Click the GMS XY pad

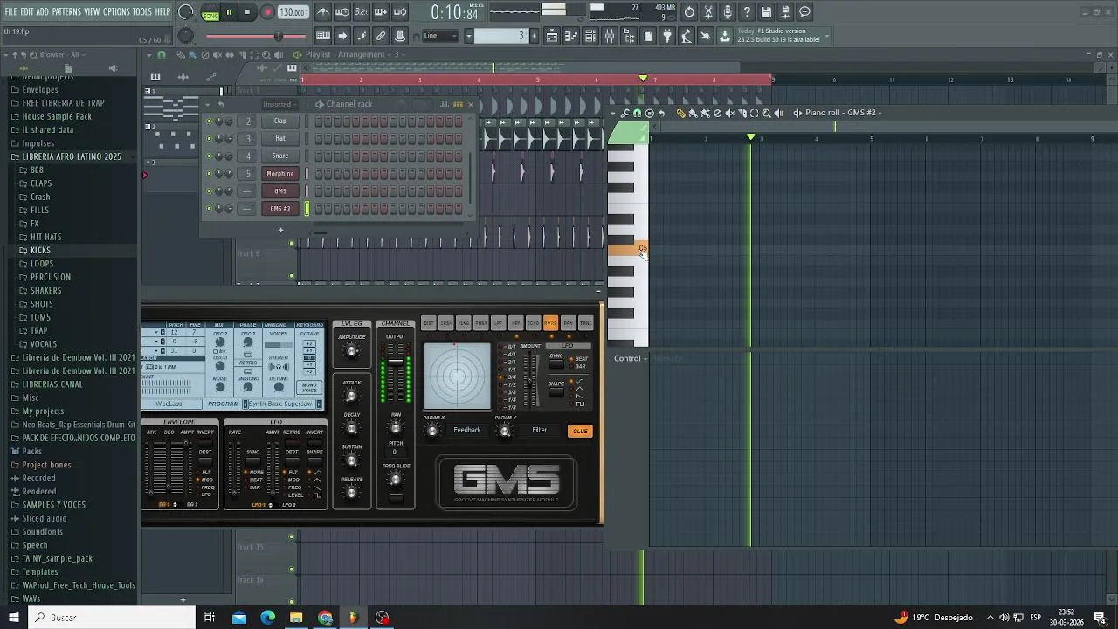click(x=457, y=376)
